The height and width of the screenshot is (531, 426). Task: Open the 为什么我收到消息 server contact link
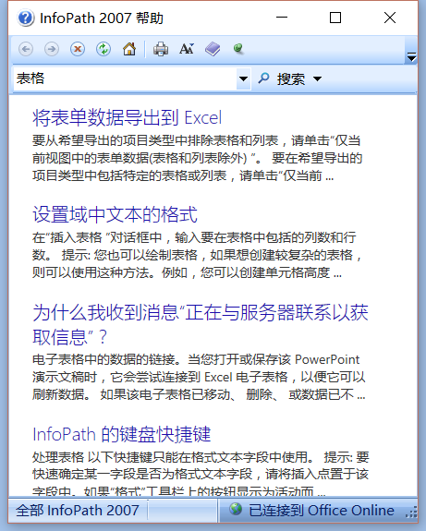(x=201, y=324)
